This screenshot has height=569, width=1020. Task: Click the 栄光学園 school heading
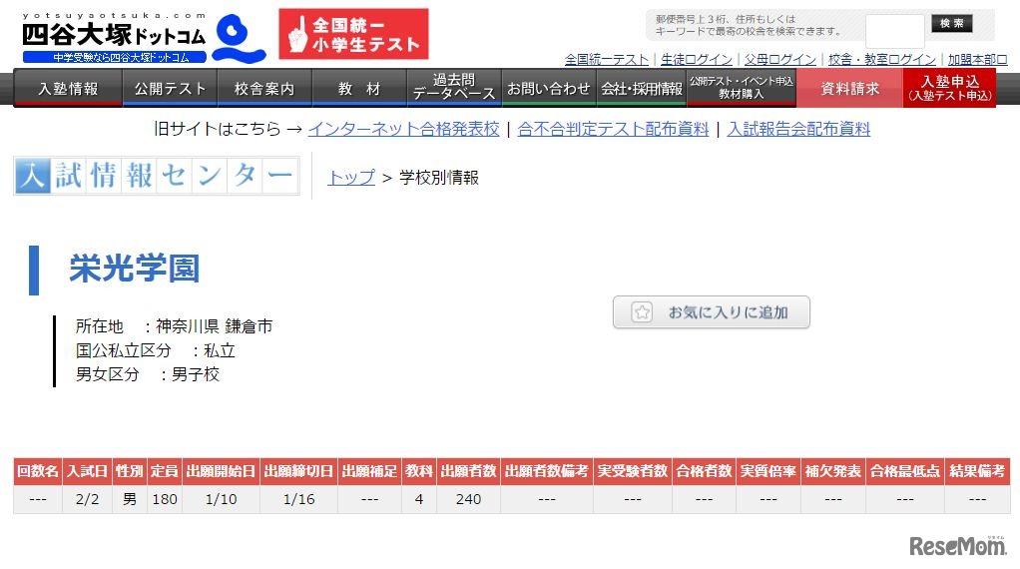(134, 268)
